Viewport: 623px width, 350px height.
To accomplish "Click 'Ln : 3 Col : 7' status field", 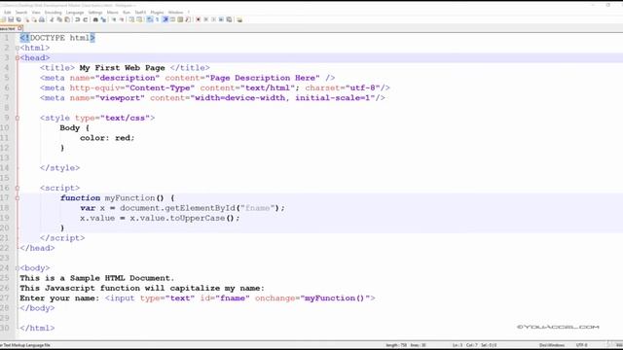I will pos(465,345).
